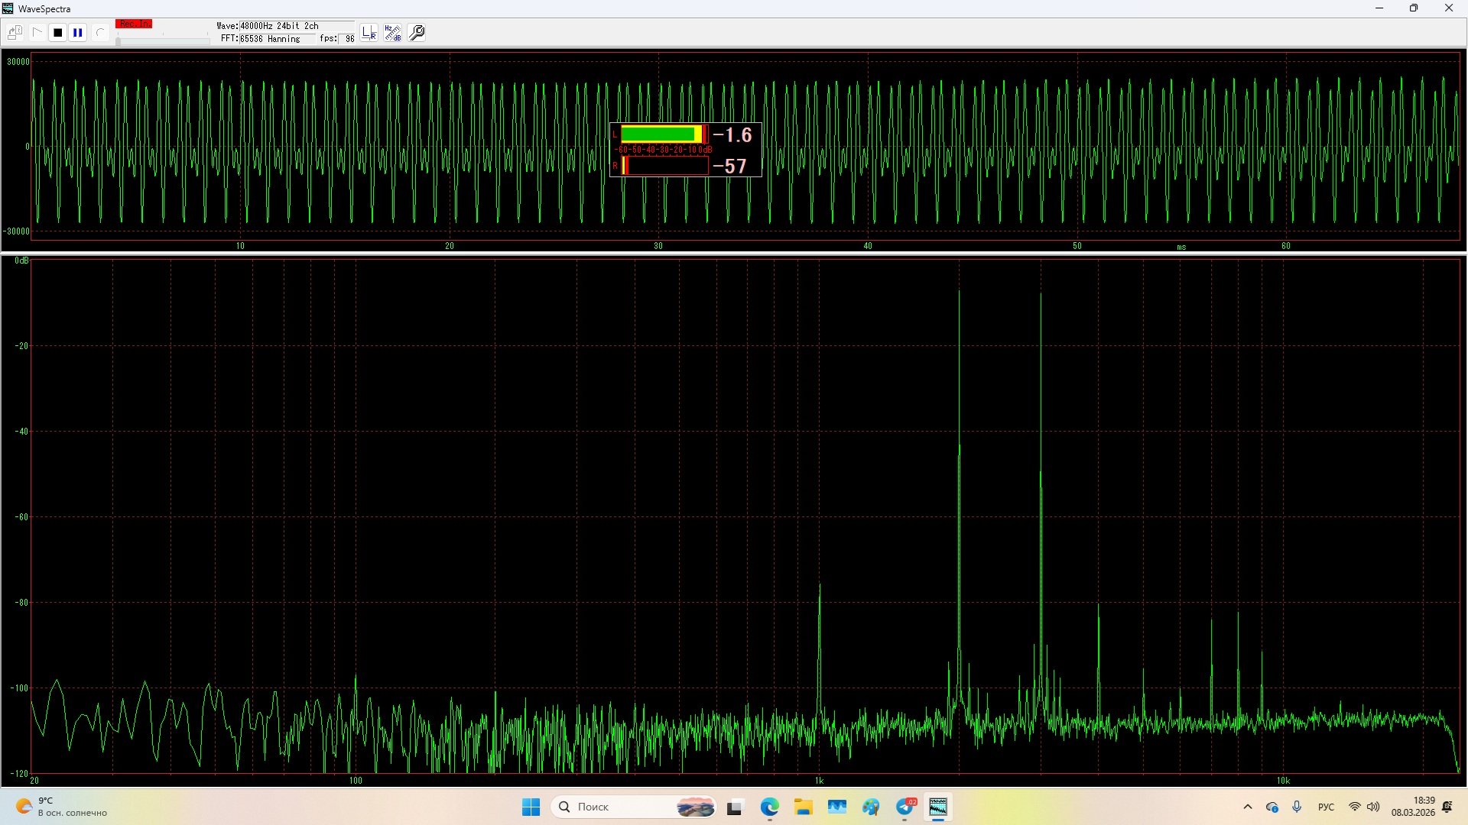
Task: Open Microsoft Edge from the taskbar
Action: [769, 807]
